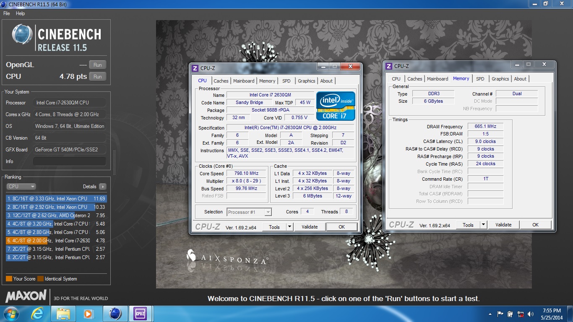Switch to Graphics tab in left CPU-Z window
This screenshot has width=573, height=322.
[x=307, y=81]
